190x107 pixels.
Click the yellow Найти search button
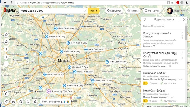94,11
